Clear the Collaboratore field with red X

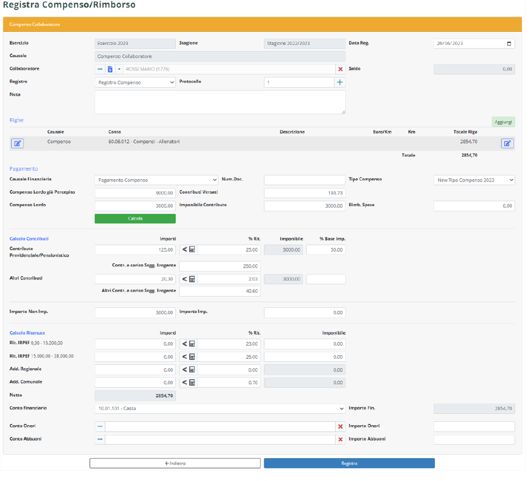(x=340, y=69)
